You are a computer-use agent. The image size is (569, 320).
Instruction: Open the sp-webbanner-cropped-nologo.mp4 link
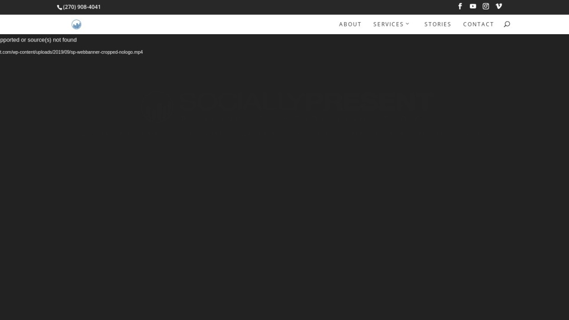[71, 52]
